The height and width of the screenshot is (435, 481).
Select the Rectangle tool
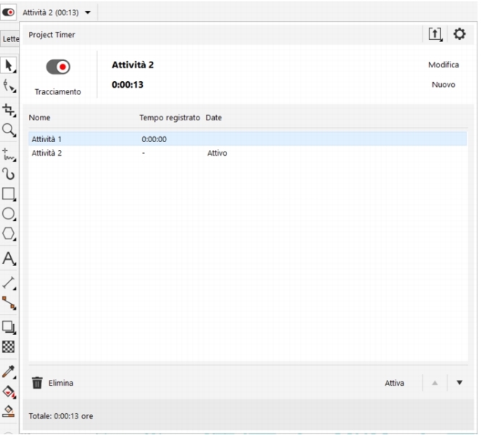(x=9, y=194)
